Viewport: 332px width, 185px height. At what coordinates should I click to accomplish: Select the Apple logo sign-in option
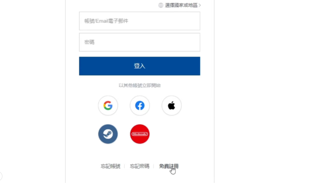coord(172,105)
